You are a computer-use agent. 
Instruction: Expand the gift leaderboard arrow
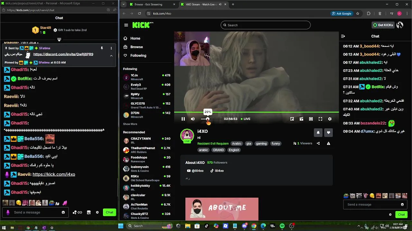coord(59,40)
